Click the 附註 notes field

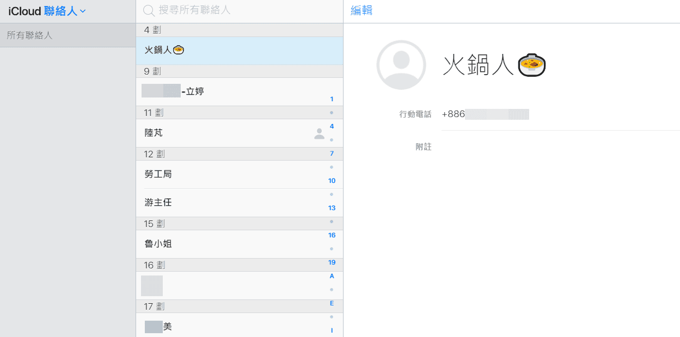click(x=561, y=147)
